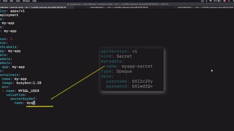Screen dimensions: 234x131
Task: Click 'kind: Secret' line in overlay
Action: 116,56
